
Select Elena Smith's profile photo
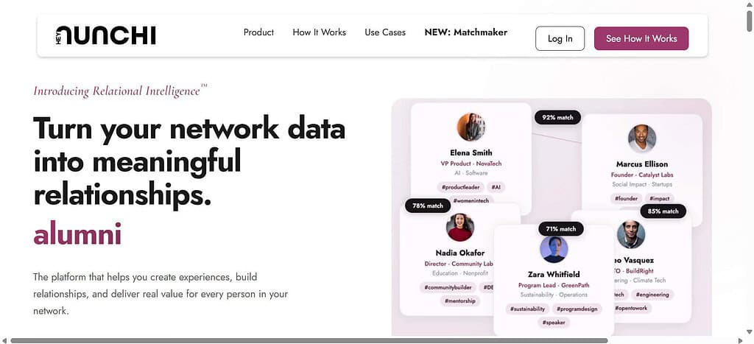pyautogui.click(x=471, y=127)
